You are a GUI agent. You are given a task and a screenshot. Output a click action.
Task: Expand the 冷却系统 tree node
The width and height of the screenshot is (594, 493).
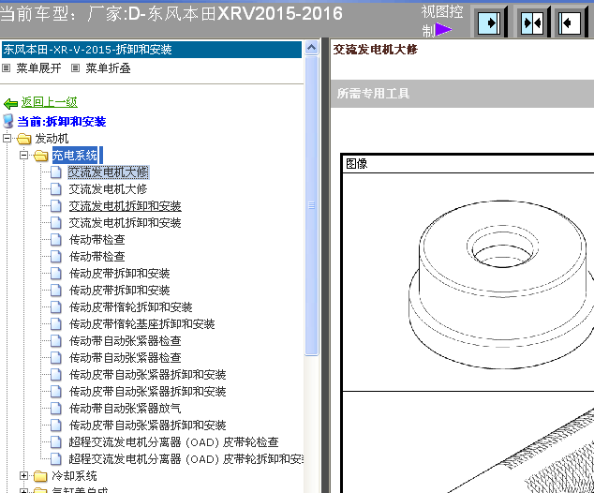tap(23, 475)
